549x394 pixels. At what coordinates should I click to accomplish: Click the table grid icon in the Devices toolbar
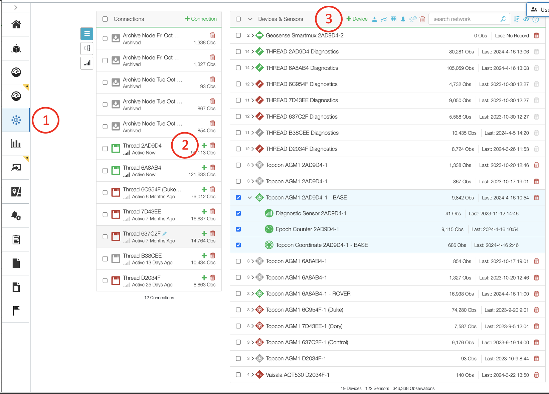pos(394,19)
